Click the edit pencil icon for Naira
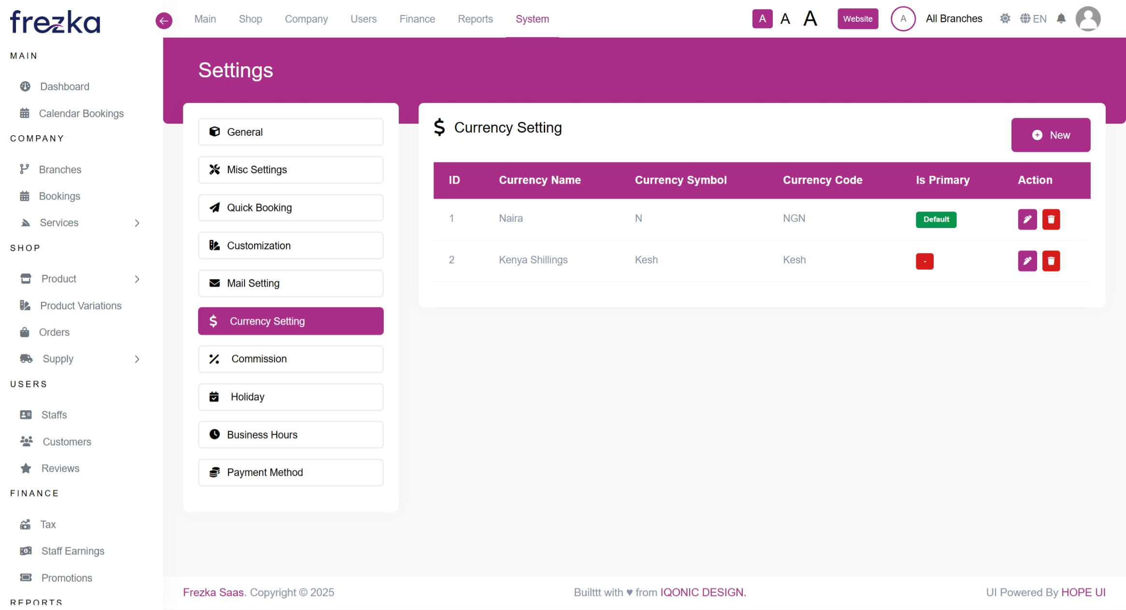The image size is (1126, 610). point(1027,219)
